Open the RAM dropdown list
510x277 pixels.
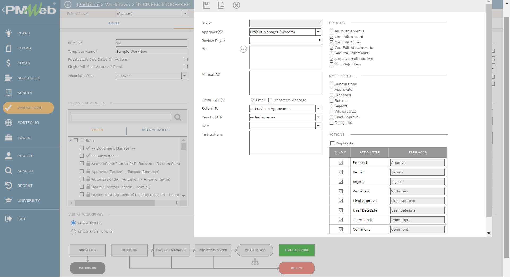point(318,126)
